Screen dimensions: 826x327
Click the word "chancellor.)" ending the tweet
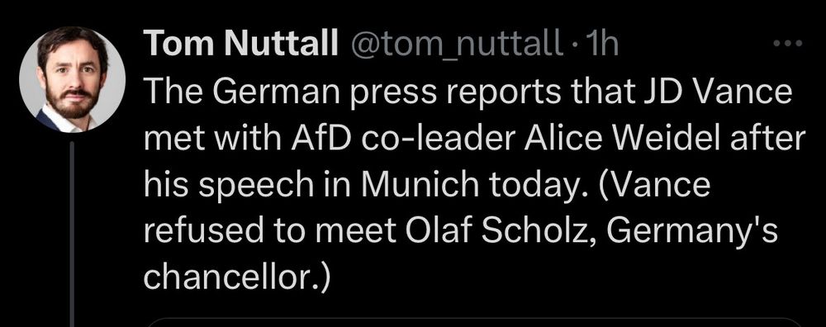pyautogui.click(x=236, y=276)
